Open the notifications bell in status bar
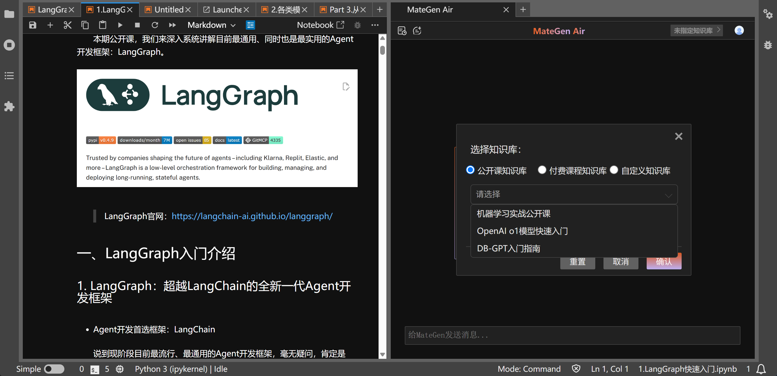 [761, 369]
